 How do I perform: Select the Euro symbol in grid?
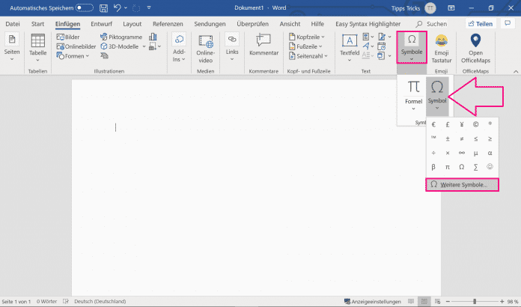pyautogui.click(x=434, y=124)
